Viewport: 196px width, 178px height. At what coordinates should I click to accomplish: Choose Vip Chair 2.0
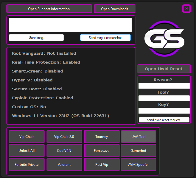[64, 137]
